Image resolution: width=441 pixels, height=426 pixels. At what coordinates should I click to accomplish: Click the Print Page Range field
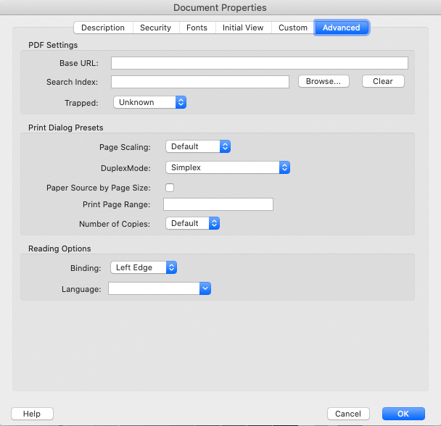(218, 204)
